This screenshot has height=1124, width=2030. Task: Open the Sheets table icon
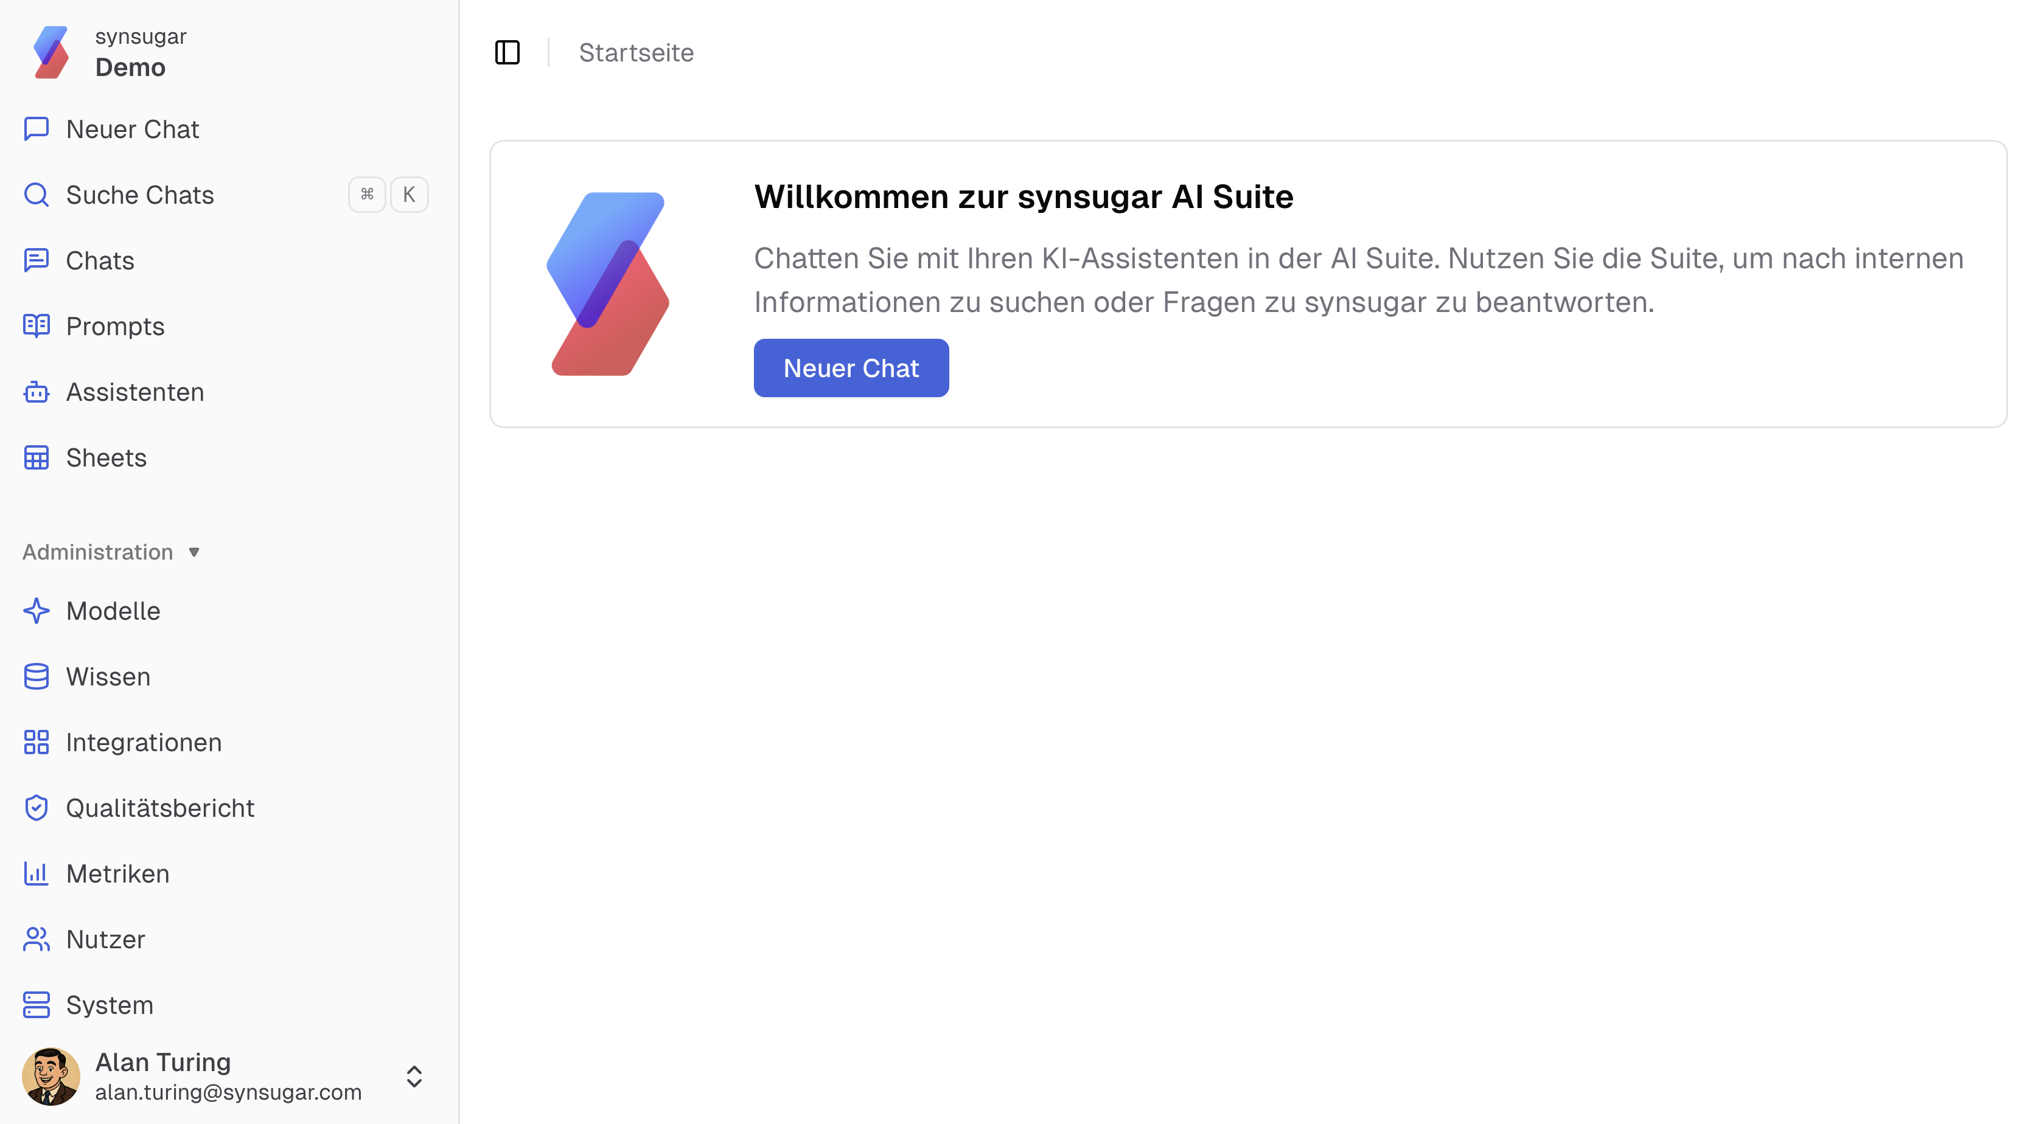[x=37, y=457]
